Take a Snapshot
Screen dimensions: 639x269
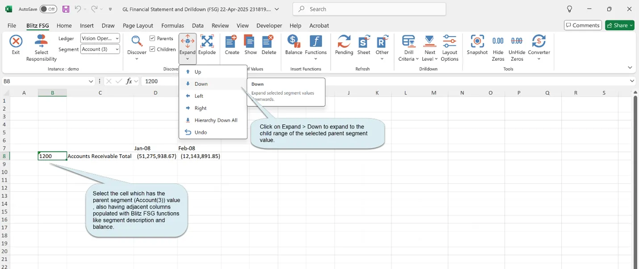tap(477, 45)
